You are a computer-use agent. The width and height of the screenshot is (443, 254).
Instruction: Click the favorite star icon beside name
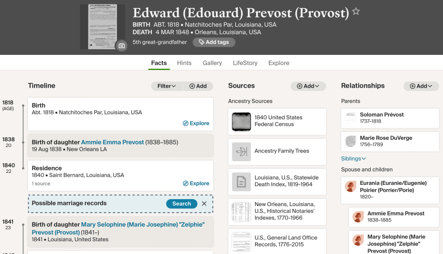click(x=356, y=12)
